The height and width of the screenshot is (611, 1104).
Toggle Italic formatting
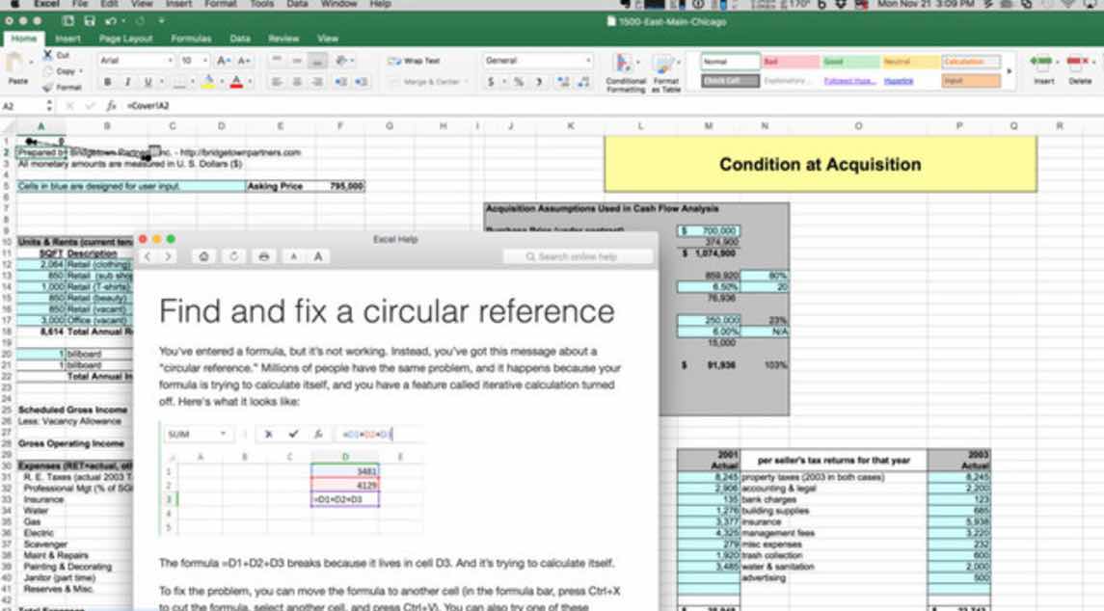point(127,82)
